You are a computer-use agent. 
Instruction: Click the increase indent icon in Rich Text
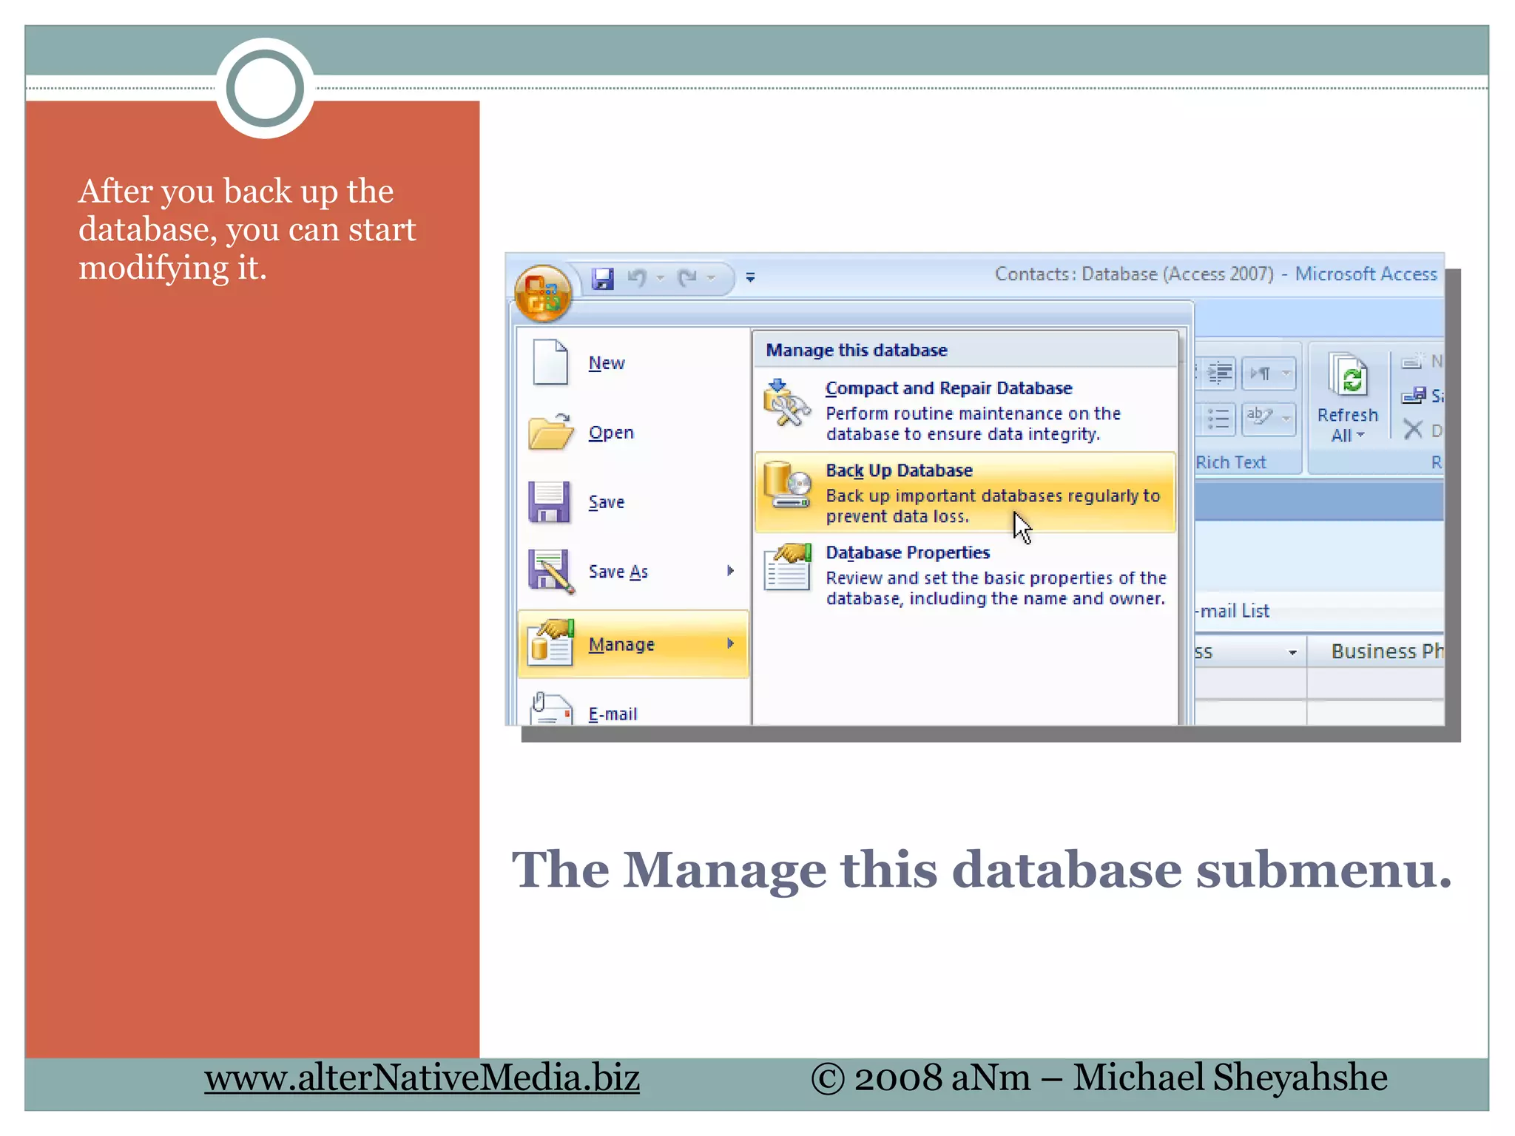pyautogui.click(x=1219, y=373)
